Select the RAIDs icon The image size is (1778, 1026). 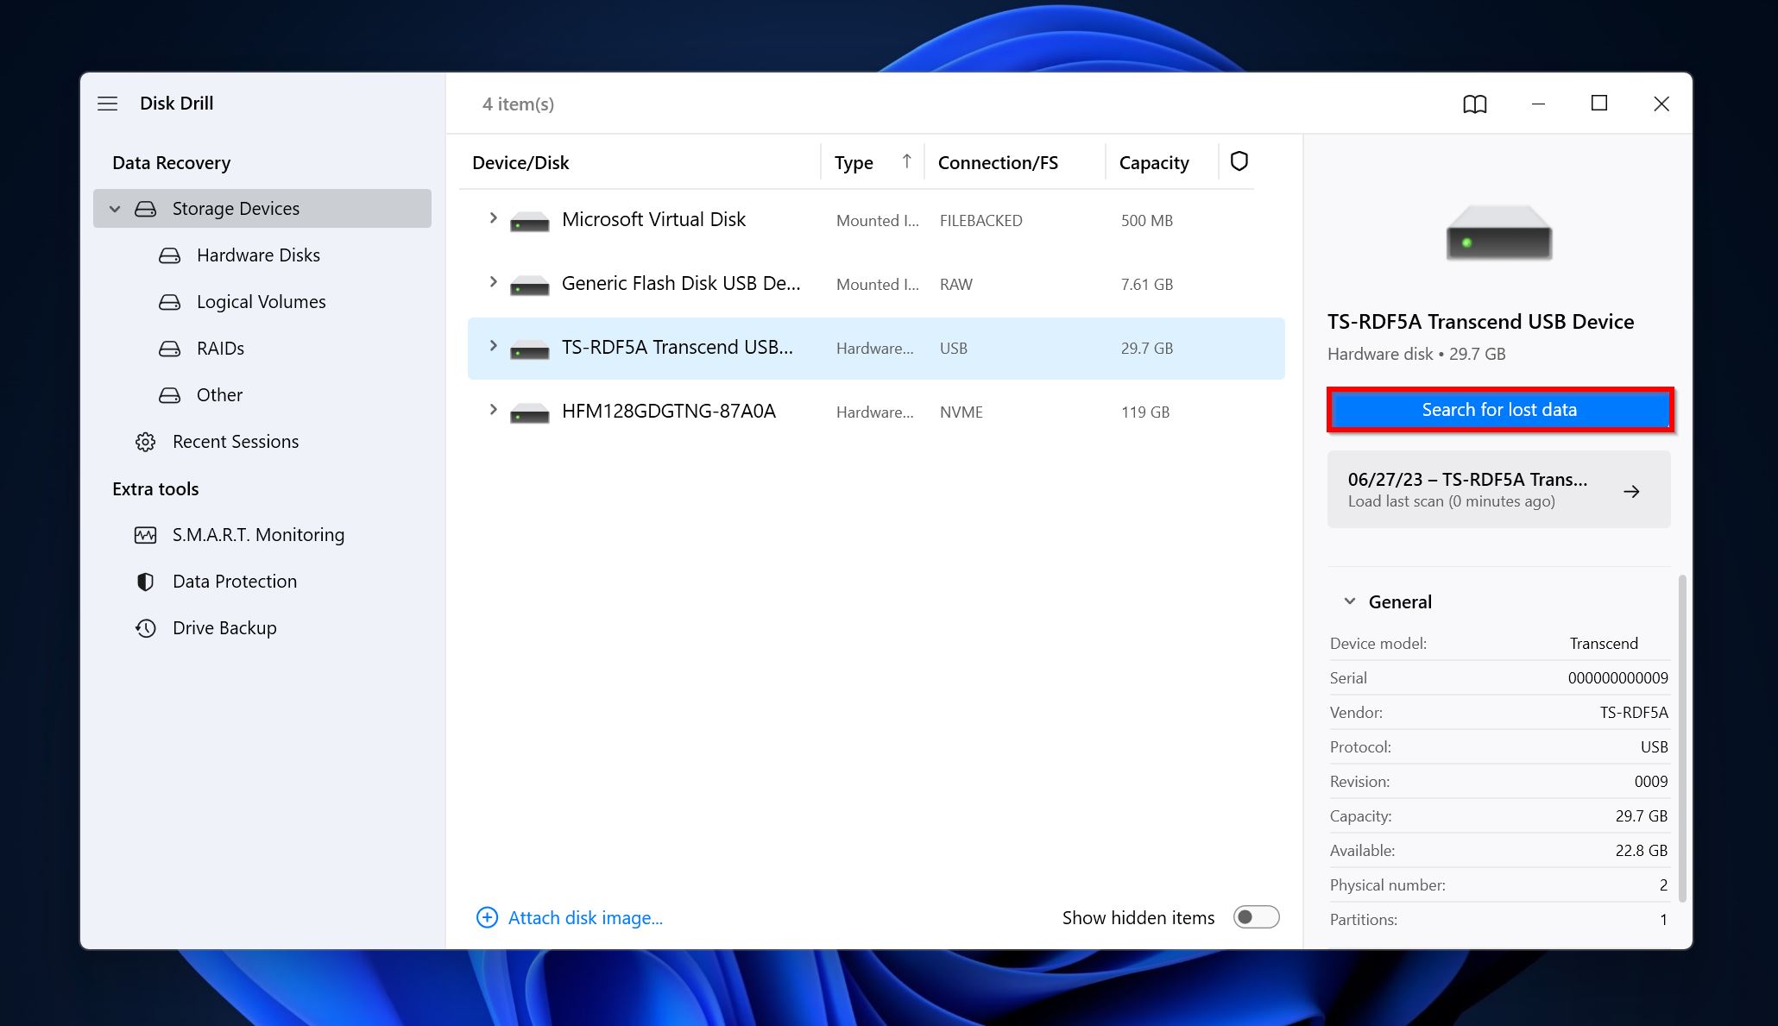[x=170, y=348]
